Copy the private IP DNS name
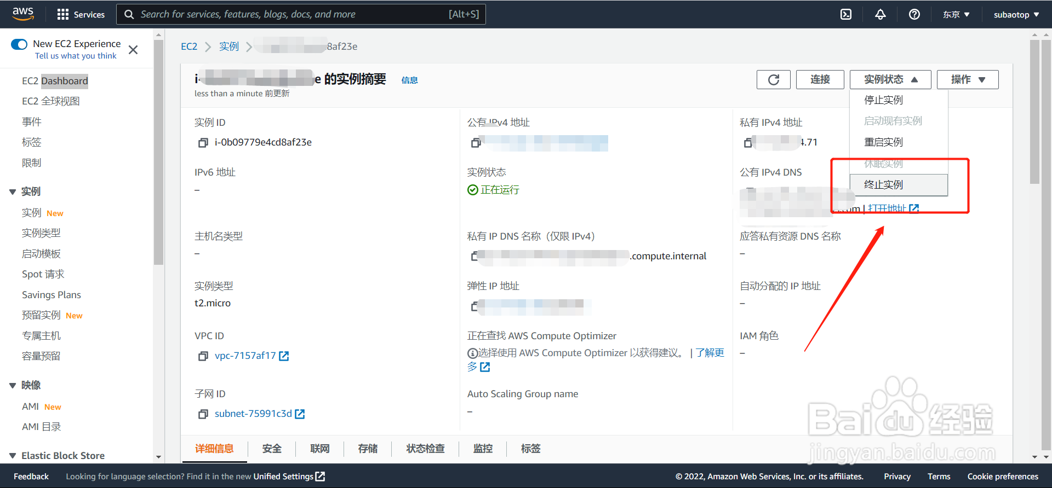Viewport: 1052px width, 488px height. coord(474,256)
